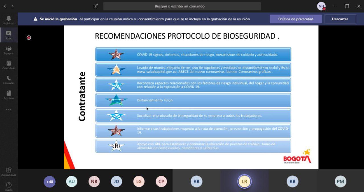Select participant avatar JD
Screen dimensions: 364x192
tap(116, 182)
